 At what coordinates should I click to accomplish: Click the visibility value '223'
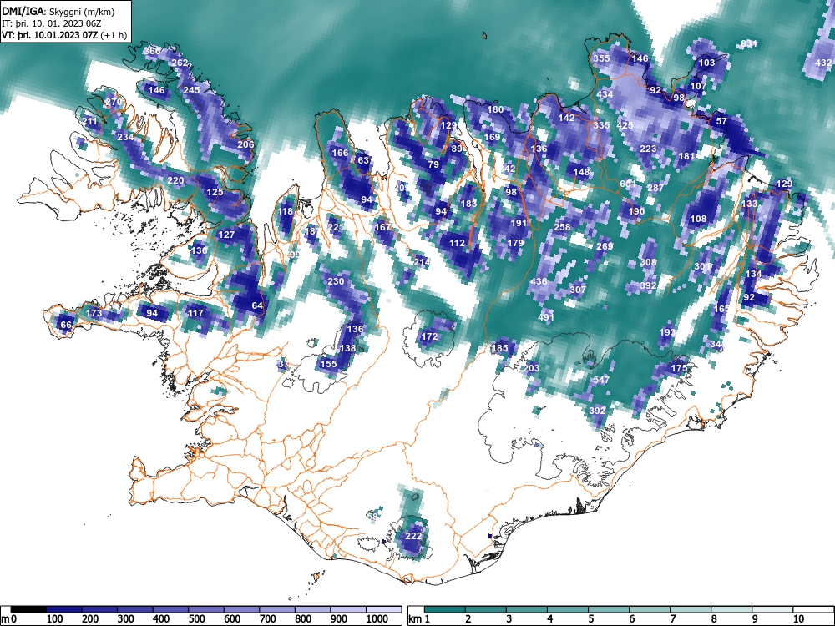click(648, 149)
